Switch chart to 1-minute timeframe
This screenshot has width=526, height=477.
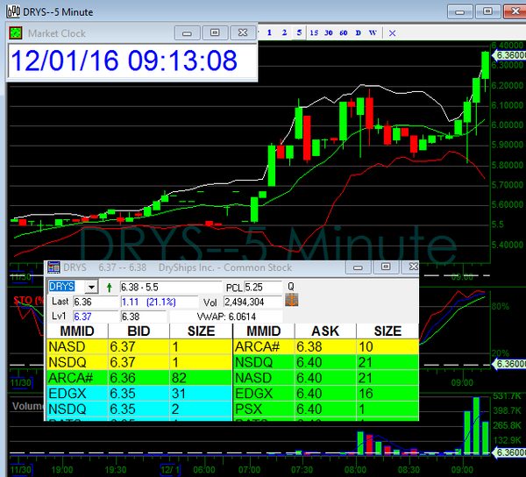[x=269, y=32]
